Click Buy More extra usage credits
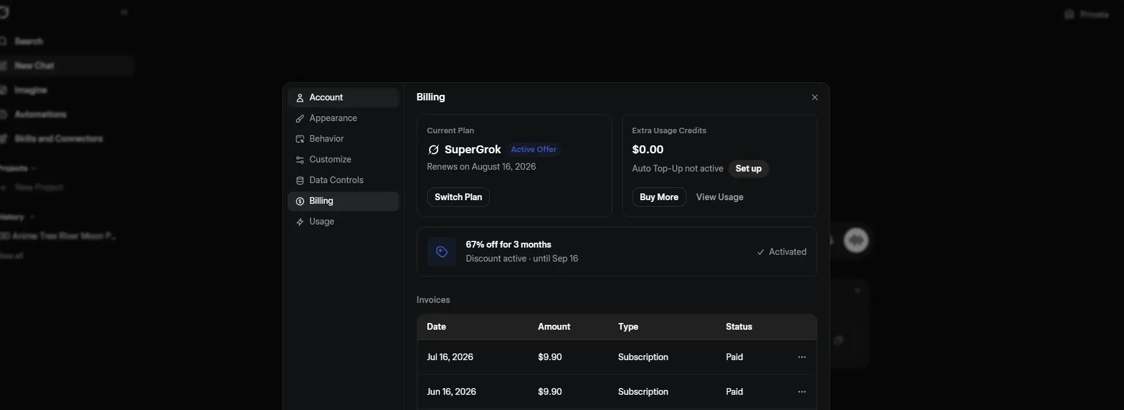This screenshot has height=410, width=1124. [x=659, y=197]
